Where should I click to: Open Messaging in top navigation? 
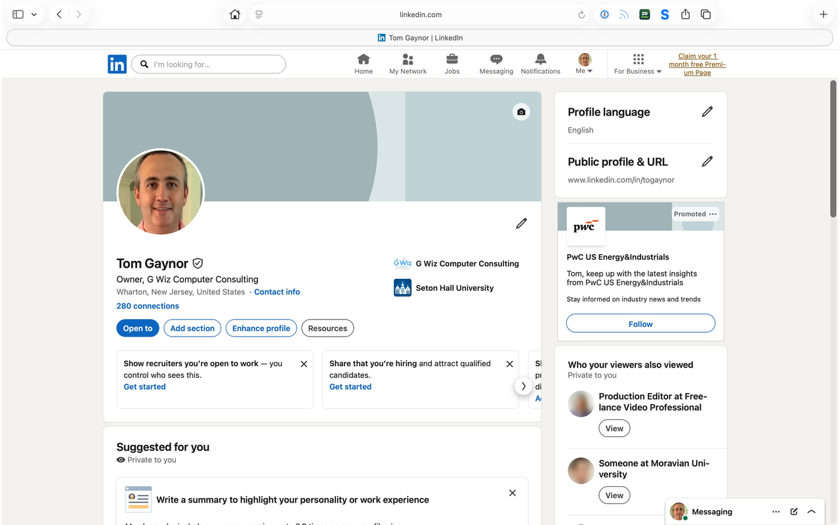coord(496,64)
